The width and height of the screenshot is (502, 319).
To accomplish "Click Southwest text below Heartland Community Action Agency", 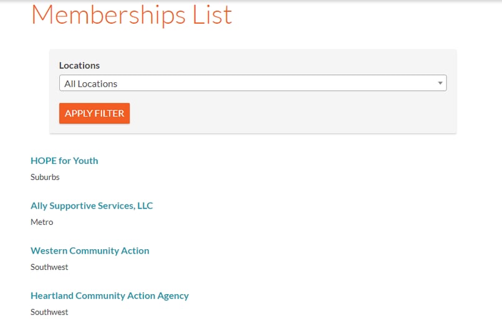I will coord(49,312).
